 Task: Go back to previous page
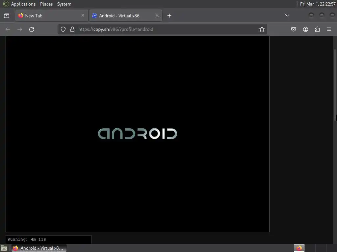point(8,29)
